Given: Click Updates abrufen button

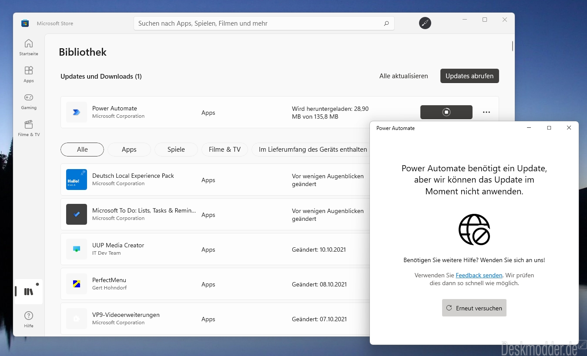Looking at the screenshot, I should [470, 76].
